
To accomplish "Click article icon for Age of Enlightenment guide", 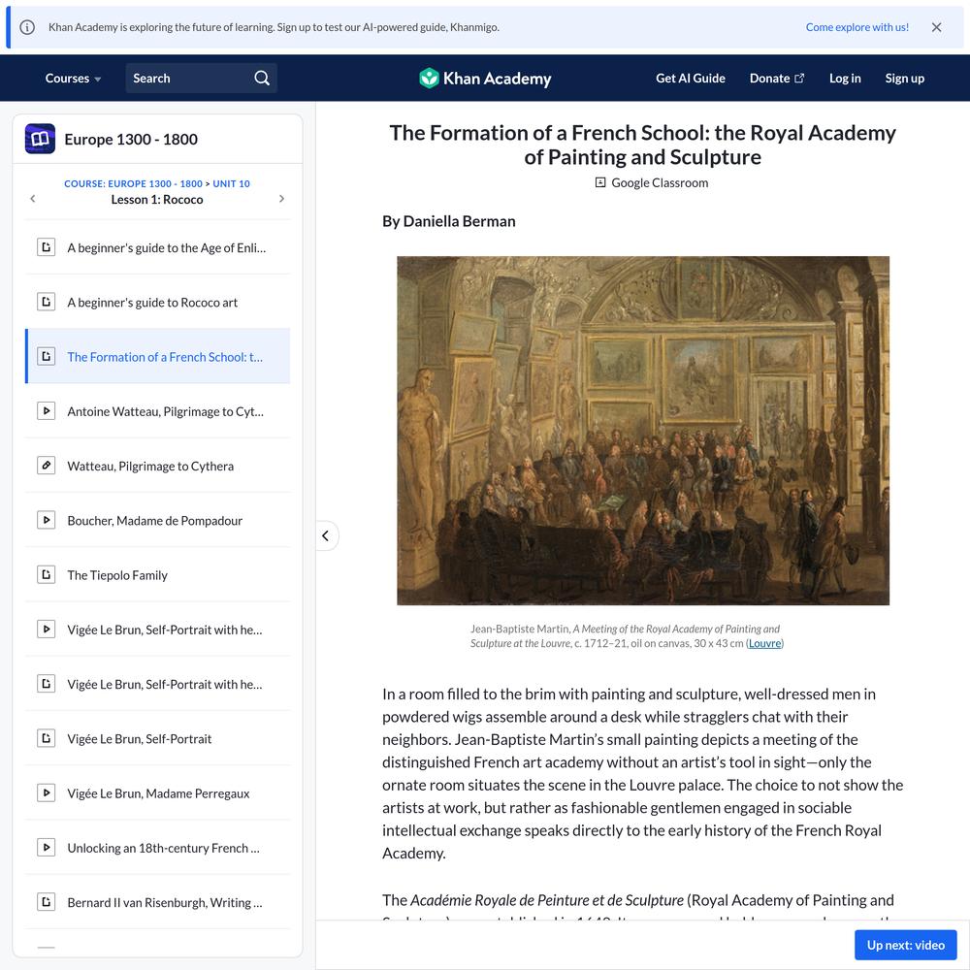I will click(x=46, y=247).
